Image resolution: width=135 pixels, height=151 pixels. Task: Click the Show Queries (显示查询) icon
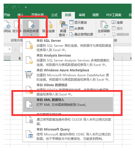click(x=72, y=22)
